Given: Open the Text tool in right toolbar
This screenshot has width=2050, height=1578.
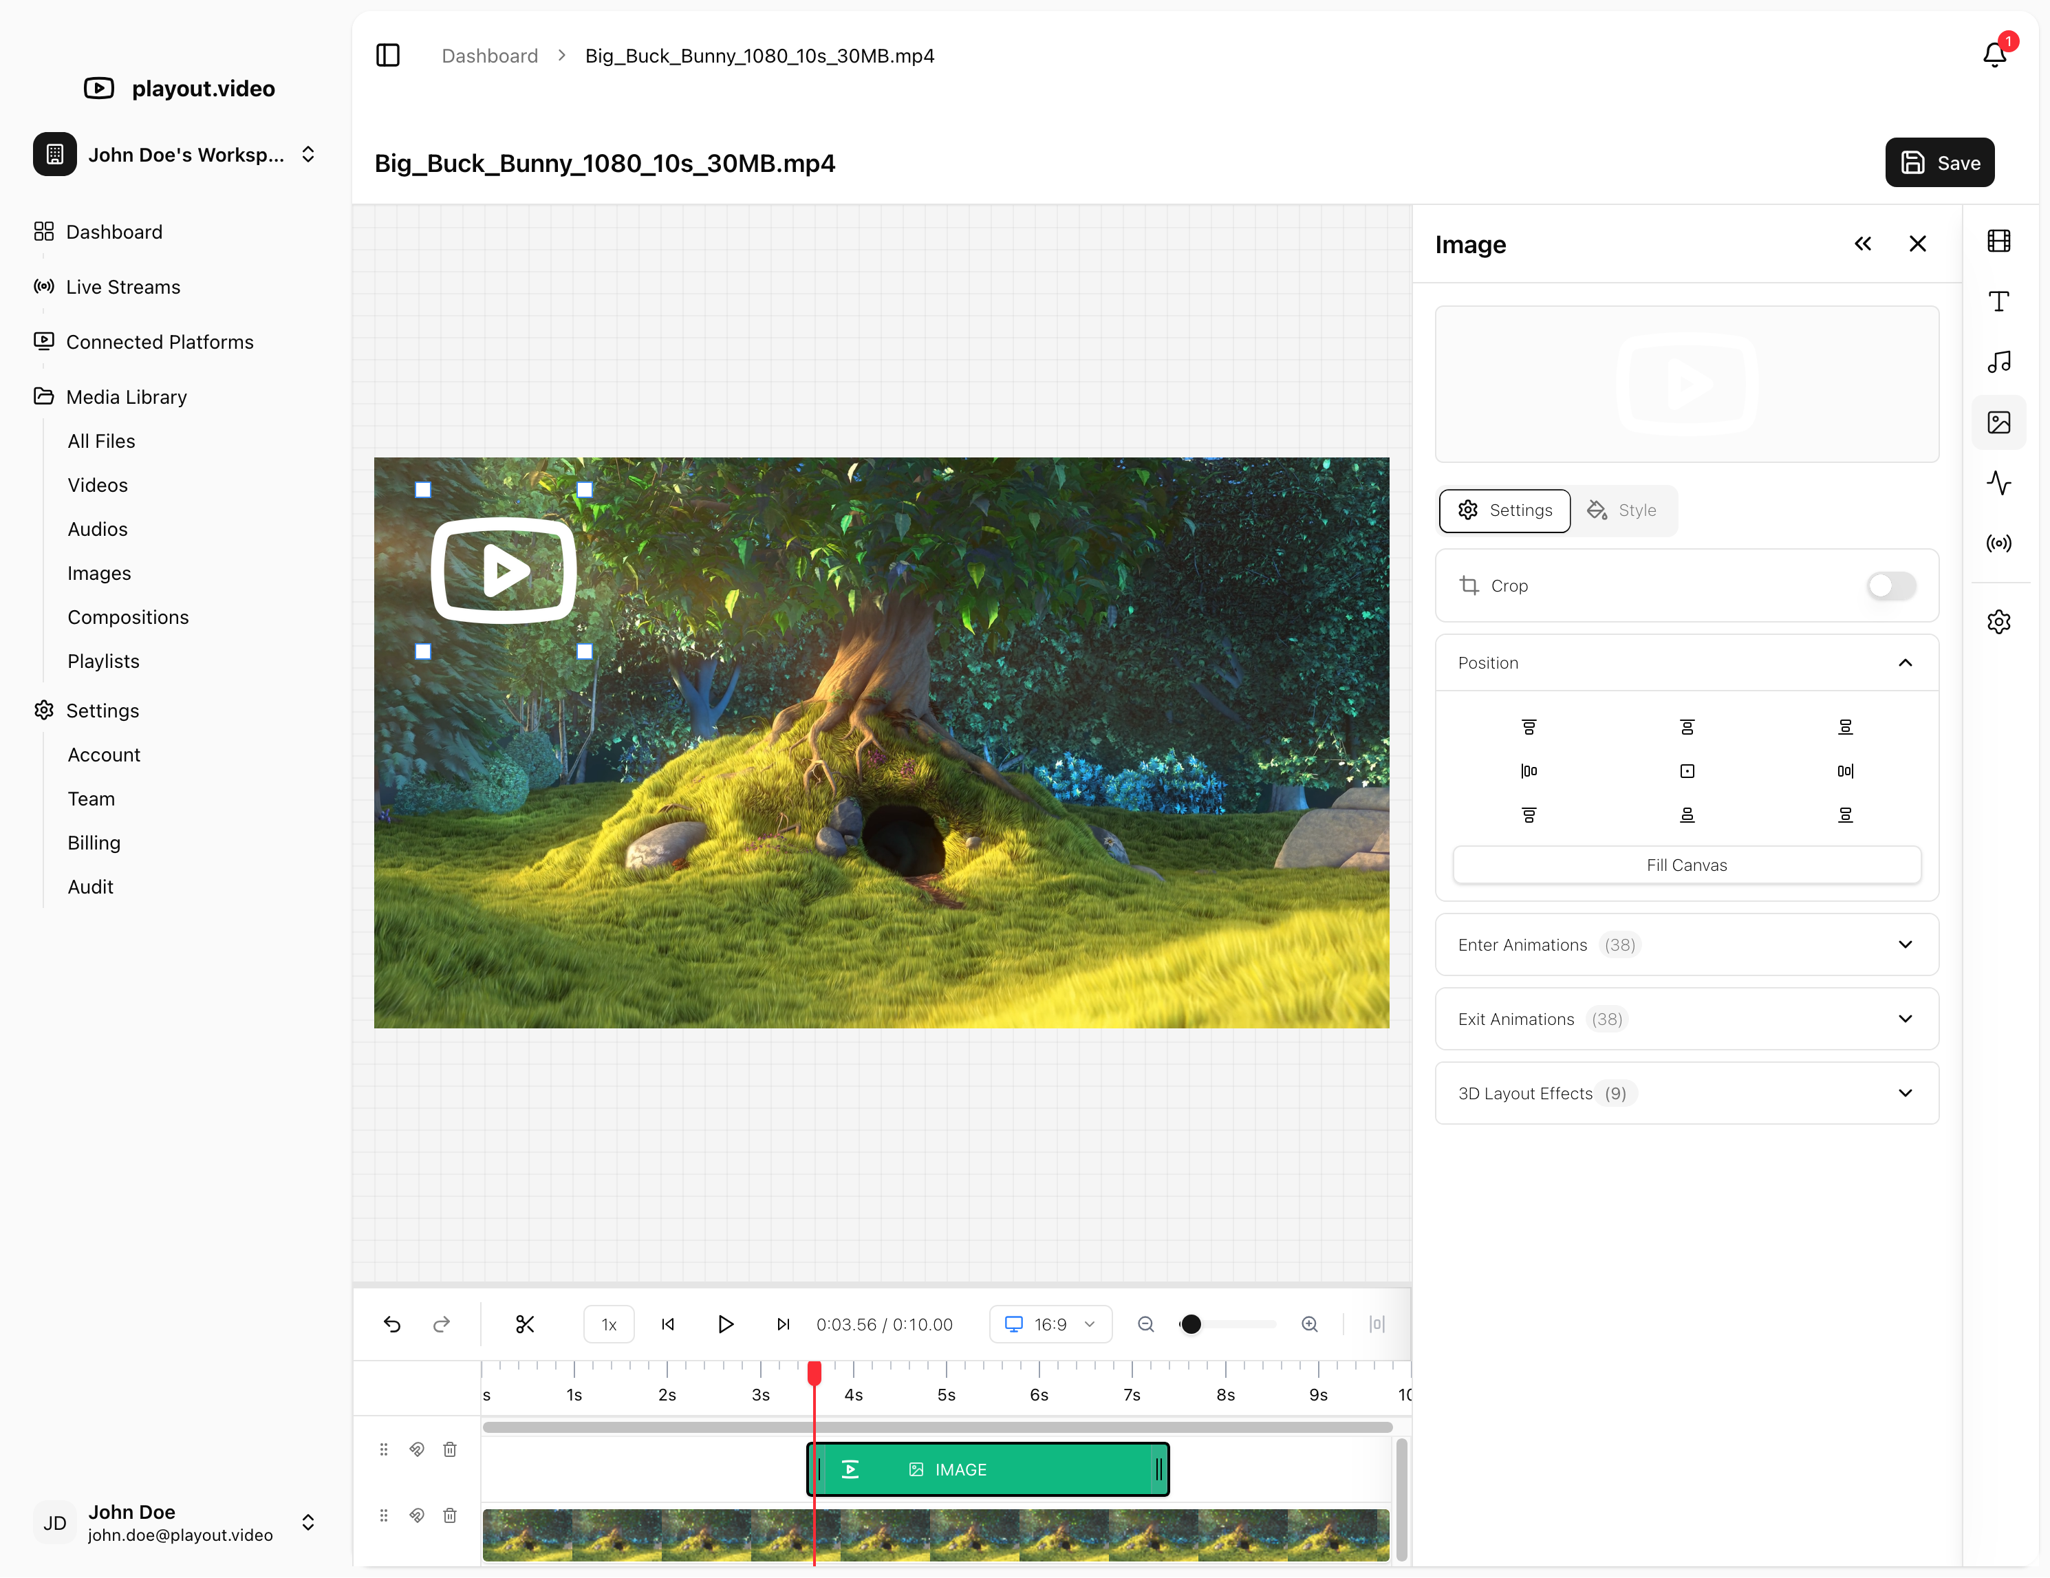Looking at the screenshot, I should 1998,301.
